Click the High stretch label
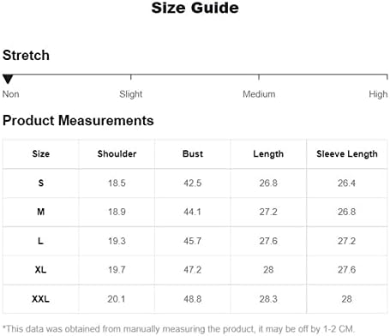Image resolution: width=390 pixels, height=336 pixels. click(378, 94)
